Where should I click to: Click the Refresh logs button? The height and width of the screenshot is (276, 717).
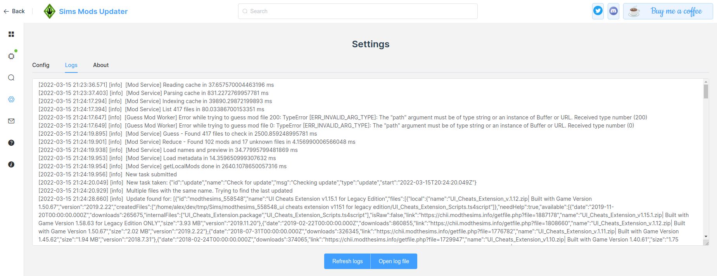[347, 261]
